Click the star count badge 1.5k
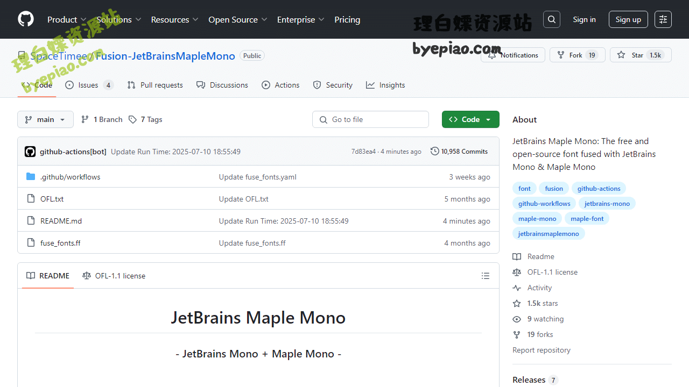 [655, 55]
